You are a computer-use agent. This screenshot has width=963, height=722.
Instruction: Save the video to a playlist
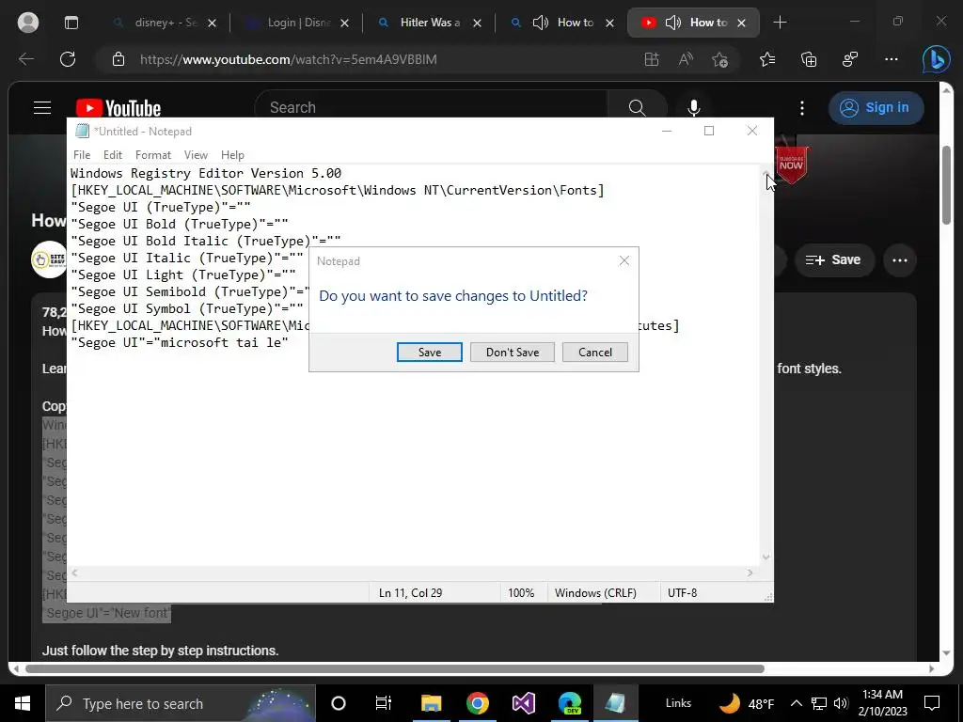point(833,259)
